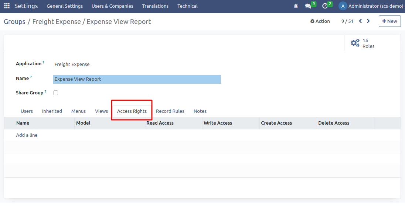405x212 pixels.
Task: Click Add a line link
Action: coord(27,135)
